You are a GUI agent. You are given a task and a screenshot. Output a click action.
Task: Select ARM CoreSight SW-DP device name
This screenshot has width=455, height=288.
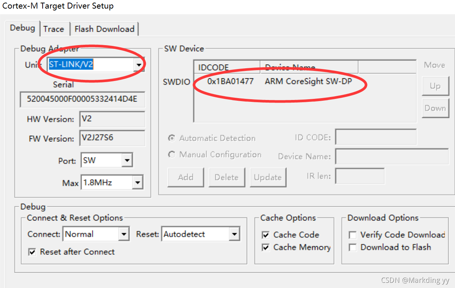(308, 81)
